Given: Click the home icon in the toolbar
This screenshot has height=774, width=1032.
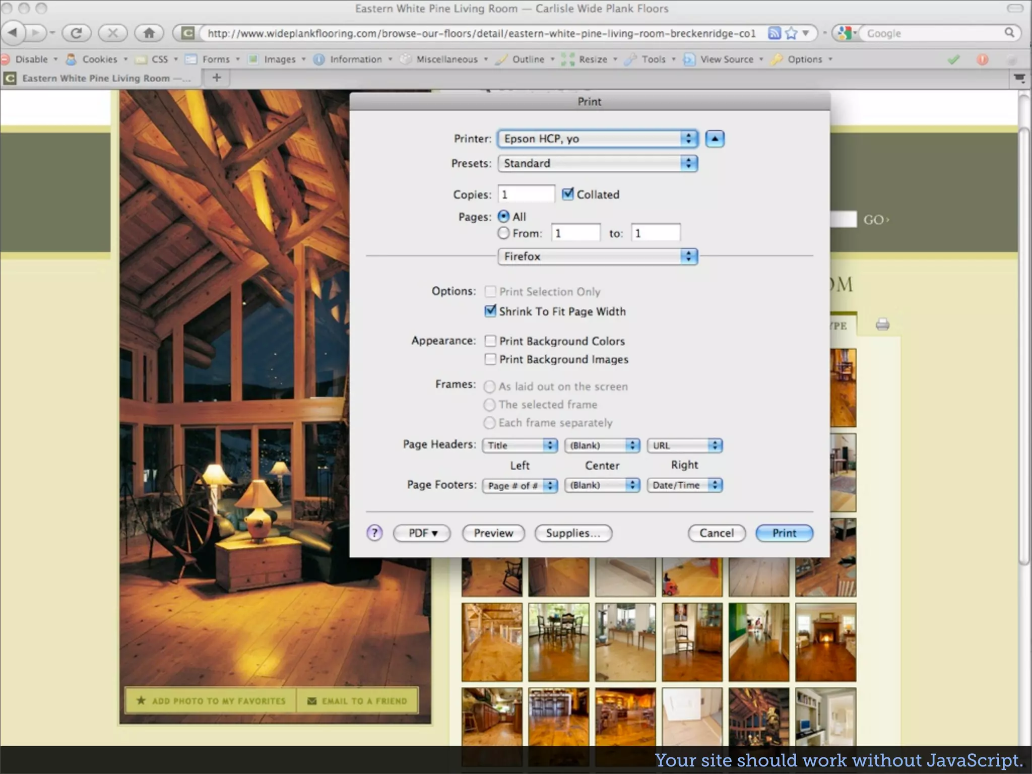Looking at the screenshot, I should click(x=149, y=33).
